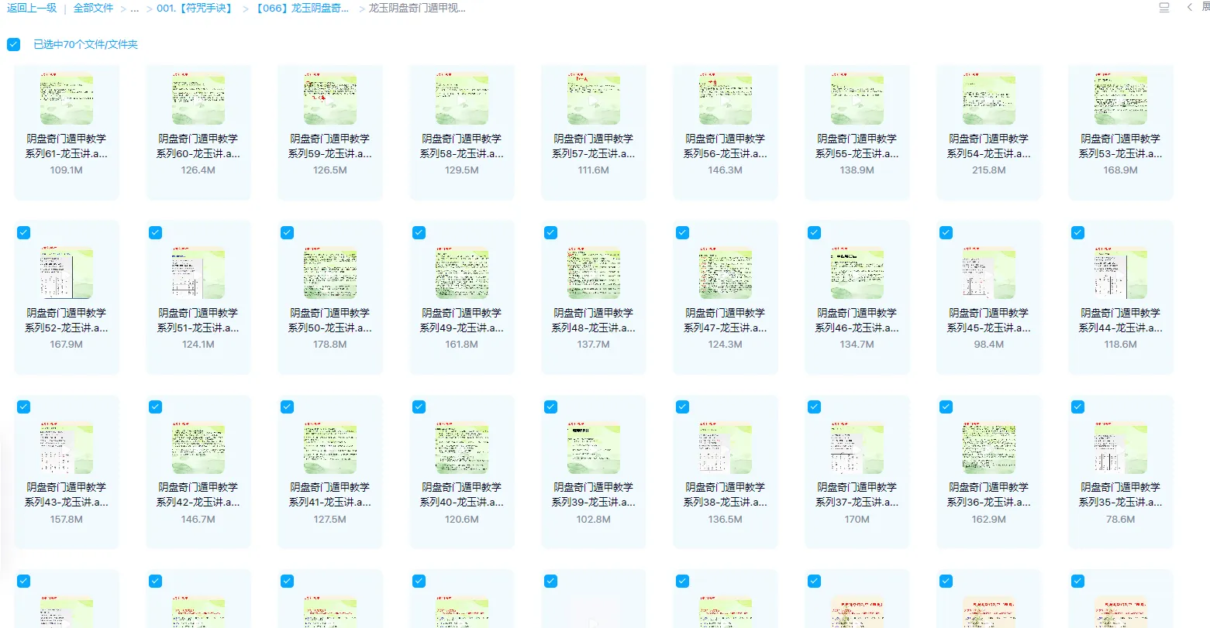
Task: Uncheck the checkbox on 系列41 file
Action: [287, 407]
